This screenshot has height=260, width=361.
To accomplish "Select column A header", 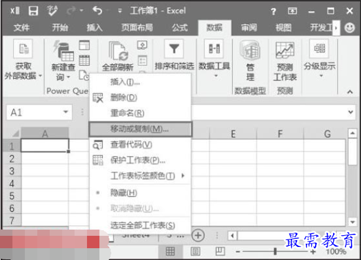I will (45, 133).
